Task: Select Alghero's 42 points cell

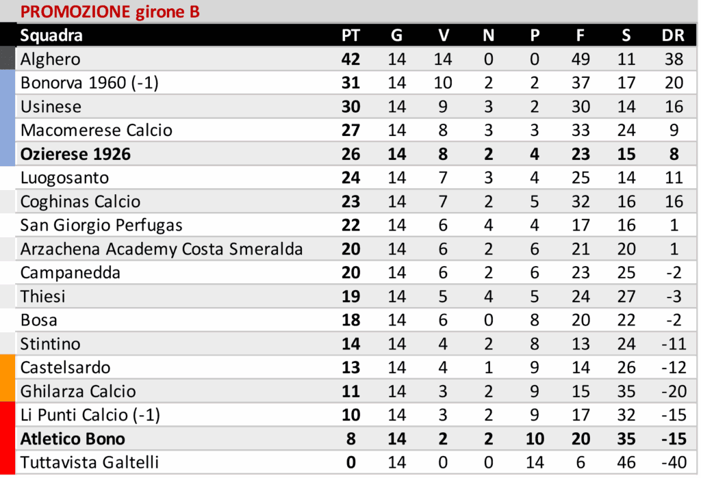Action: (x=350, y=59)
